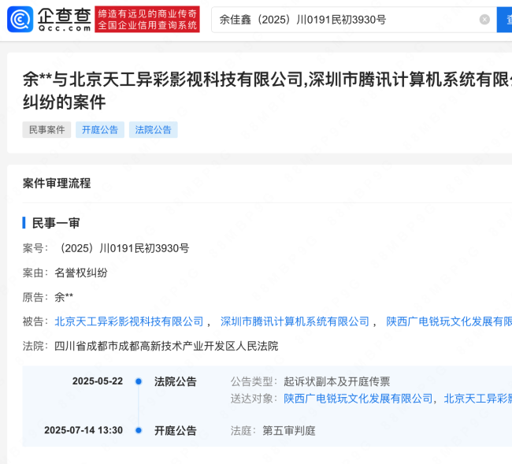Viewport: 512px width, 464px height.
Task: Open the 北京天工异彩 link in the 送达对象 row
Action: 477,399
